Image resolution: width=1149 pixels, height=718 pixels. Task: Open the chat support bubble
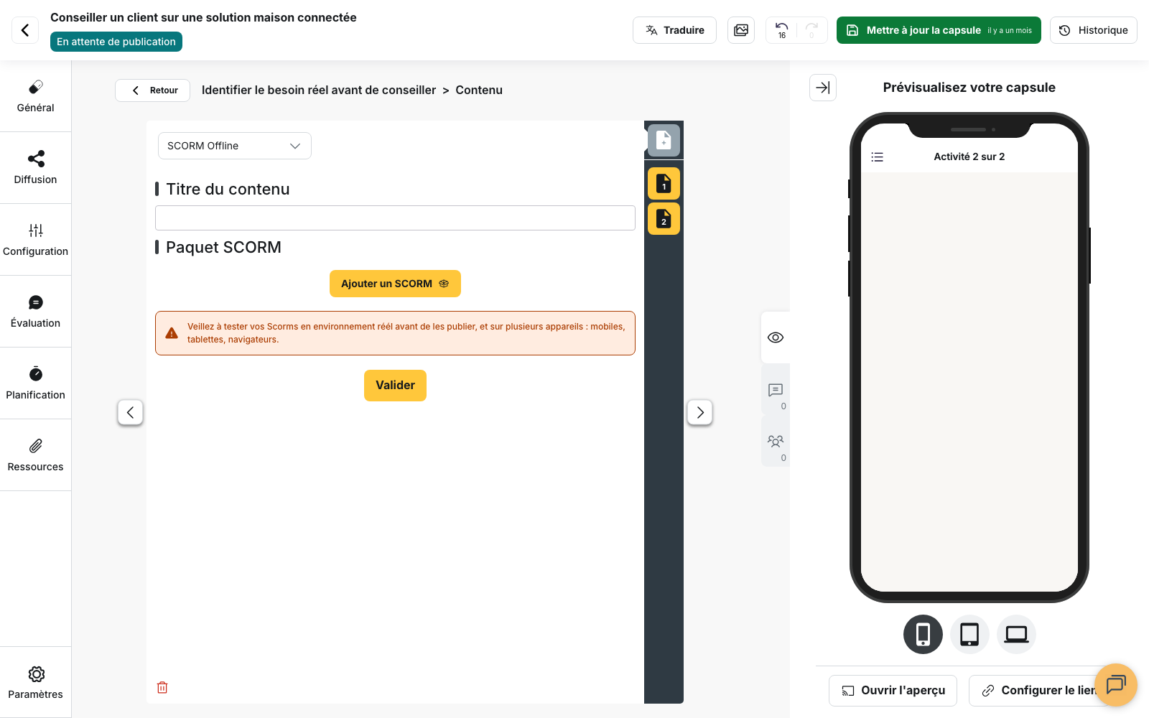[x=1116, y=685]
